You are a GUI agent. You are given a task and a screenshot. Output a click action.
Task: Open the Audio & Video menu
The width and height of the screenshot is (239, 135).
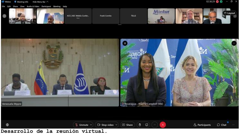(x=33, y=6)
